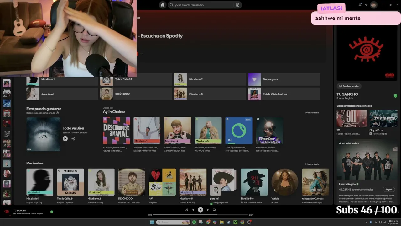Add 'Todo va Bien' to library with plus icon
The image size is (401, 226).
[73, 138]
